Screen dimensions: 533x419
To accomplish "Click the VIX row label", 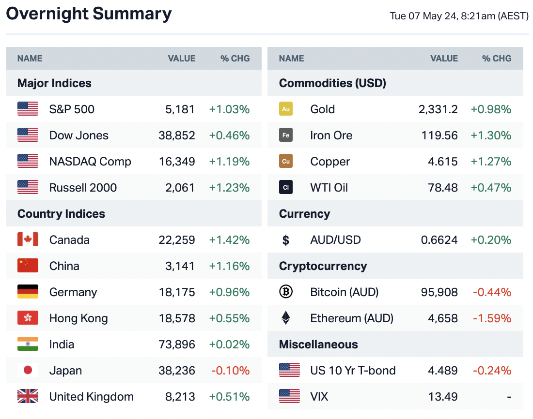I will [319, 397].
